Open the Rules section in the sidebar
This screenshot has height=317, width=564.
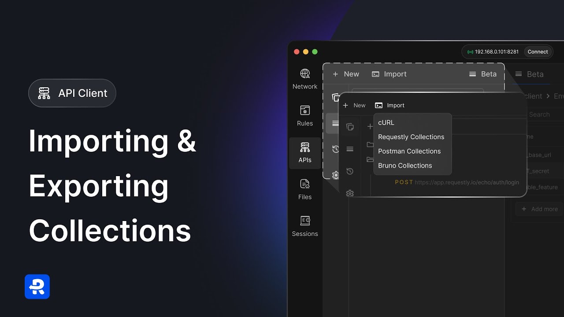pyautogui.click(x=305, y=116)
